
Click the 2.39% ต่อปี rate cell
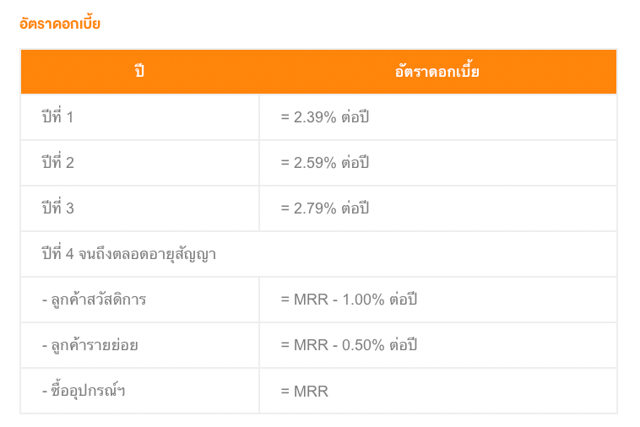click(325, 117)
